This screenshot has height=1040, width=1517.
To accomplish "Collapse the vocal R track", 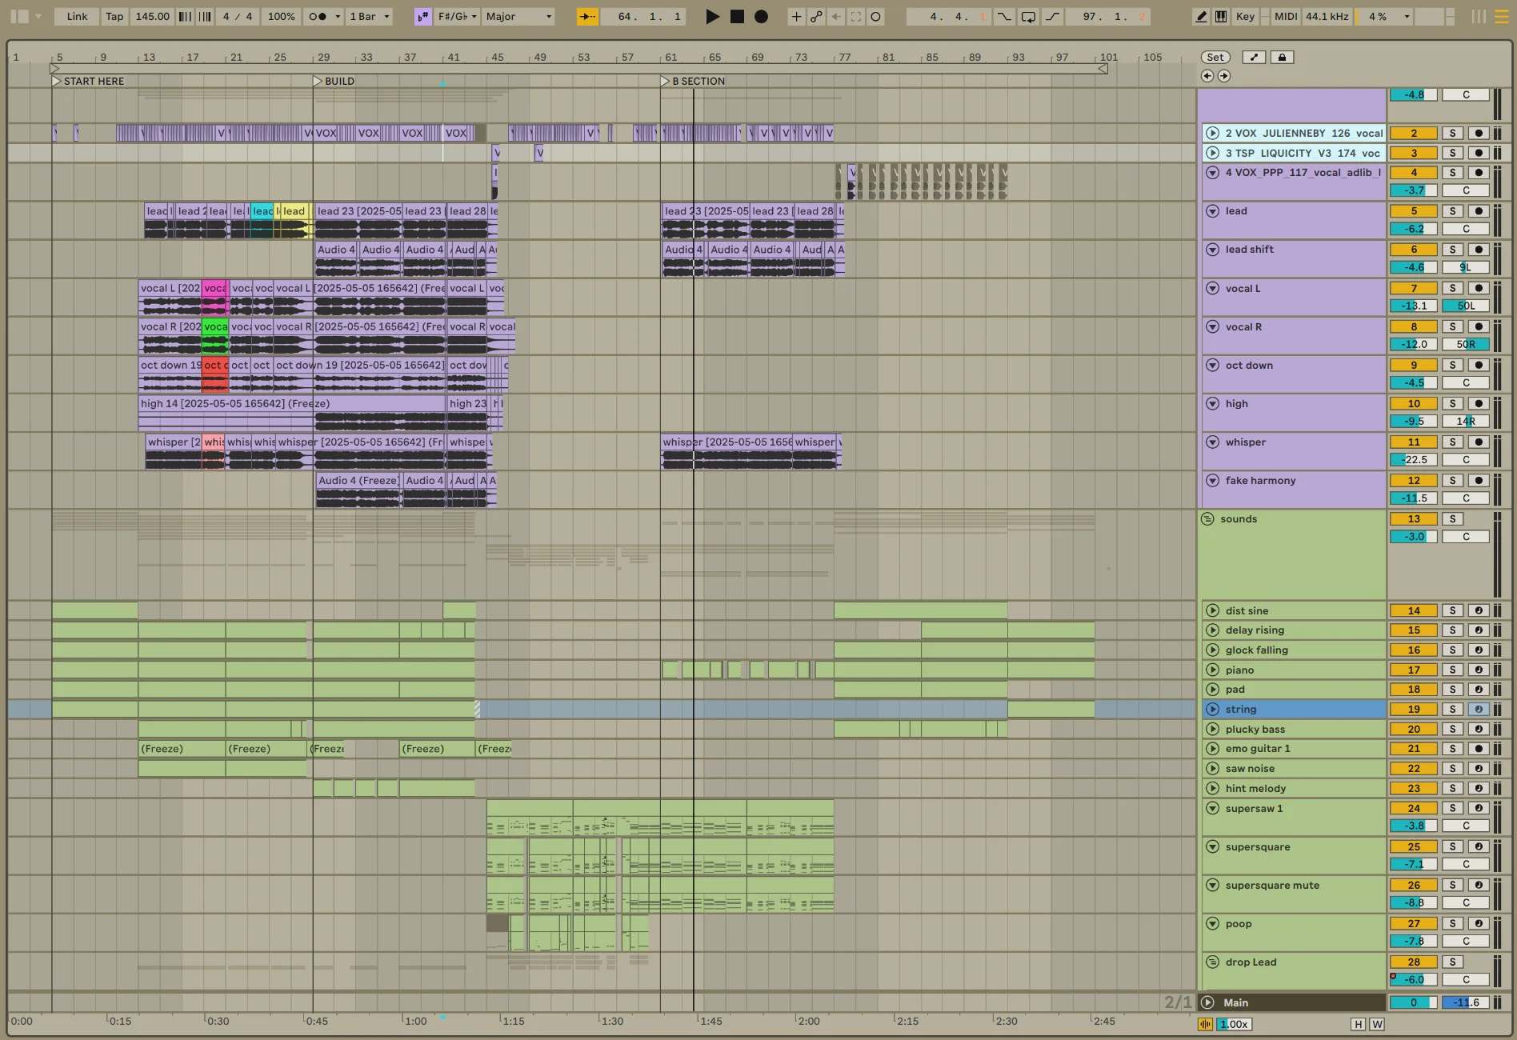I will [x=1212, y=326].
